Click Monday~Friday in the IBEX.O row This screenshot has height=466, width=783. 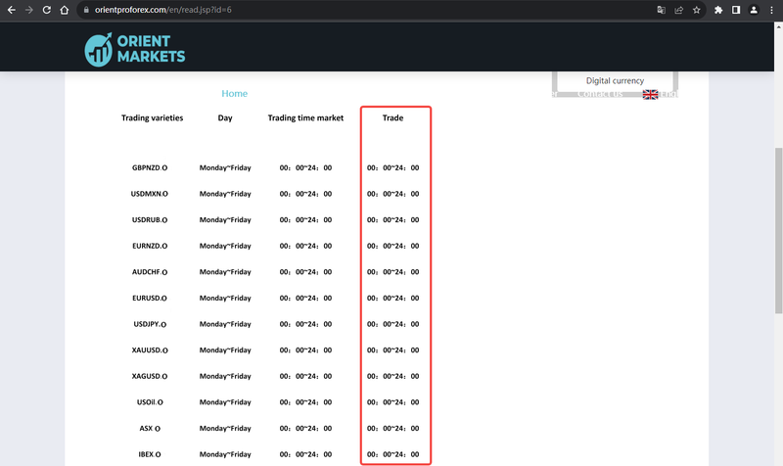tap(225, 454)
